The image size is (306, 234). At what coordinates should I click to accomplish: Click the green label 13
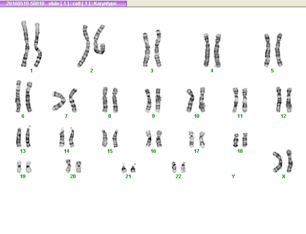pyautogui.click(x=23, y=151)
